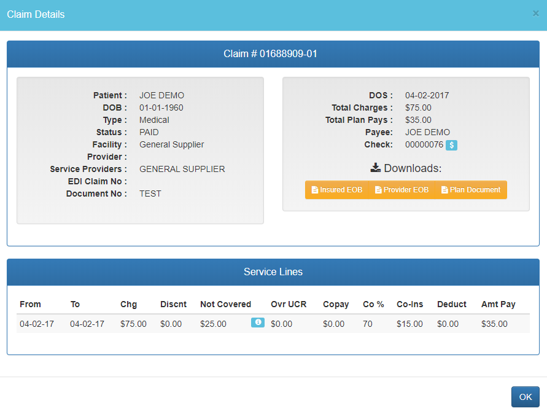
Task: Click the EDI Claim No label
Action: [98, 181]
